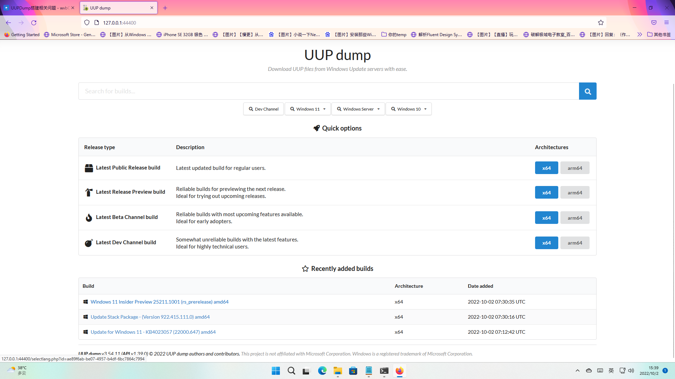Viewport: 675px width, 379px height.
Task: Open KB4023057 update for Windows 11 link
Action: pyautogui.click(x=153, y=332)
